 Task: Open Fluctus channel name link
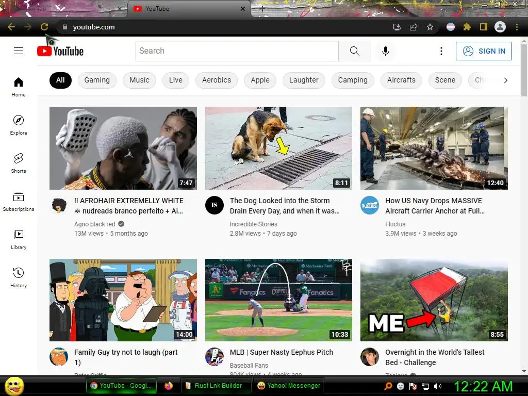click(x=395, y=224)
